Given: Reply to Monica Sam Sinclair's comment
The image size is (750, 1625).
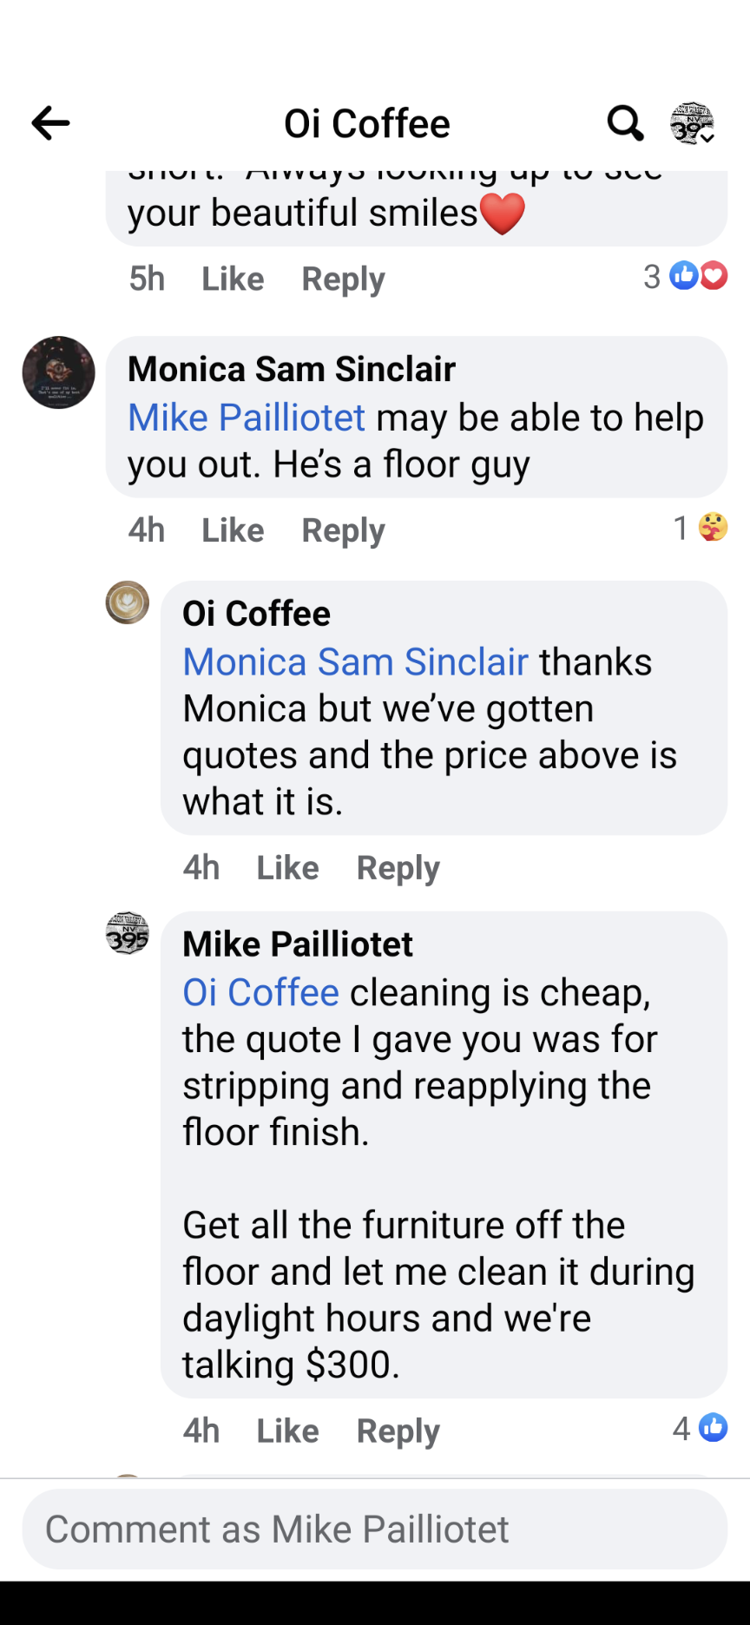Looking at the screenshot, I should coord(343,530).
